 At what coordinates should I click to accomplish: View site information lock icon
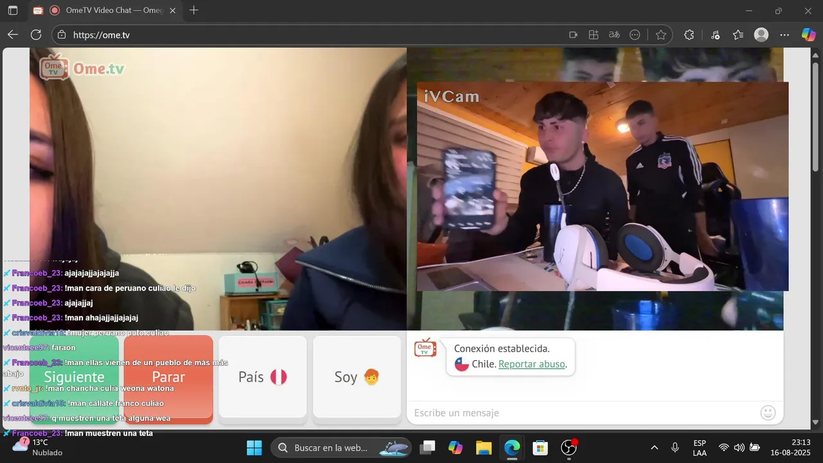click(61, 35)
